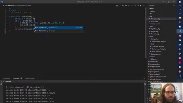Click the editor vertical scrollbar
Screen dimensions: 183x103
146,33
